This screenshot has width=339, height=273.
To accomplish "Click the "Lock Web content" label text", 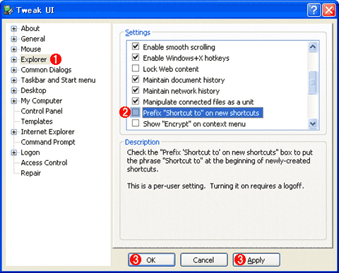I will click(x=171, y=69).
